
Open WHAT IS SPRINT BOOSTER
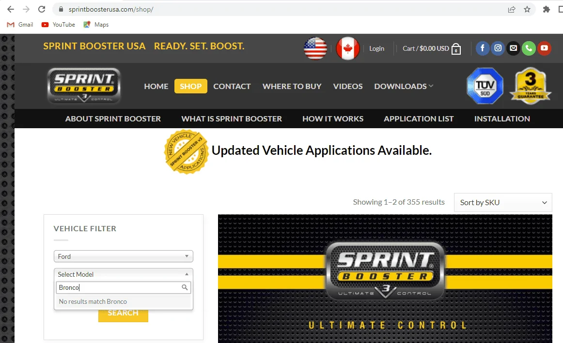click(x=232, y=119)
